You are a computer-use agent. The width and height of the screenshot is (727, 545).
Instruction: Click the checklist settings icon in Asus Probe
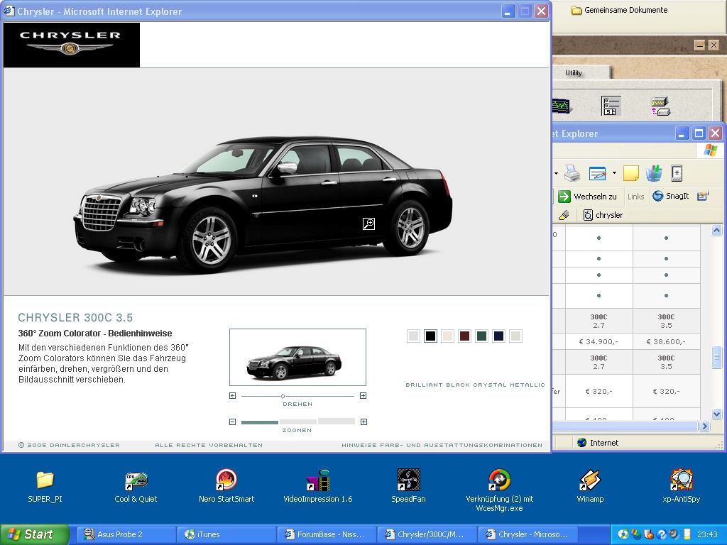pyautogui.click(x=611, y=106)
